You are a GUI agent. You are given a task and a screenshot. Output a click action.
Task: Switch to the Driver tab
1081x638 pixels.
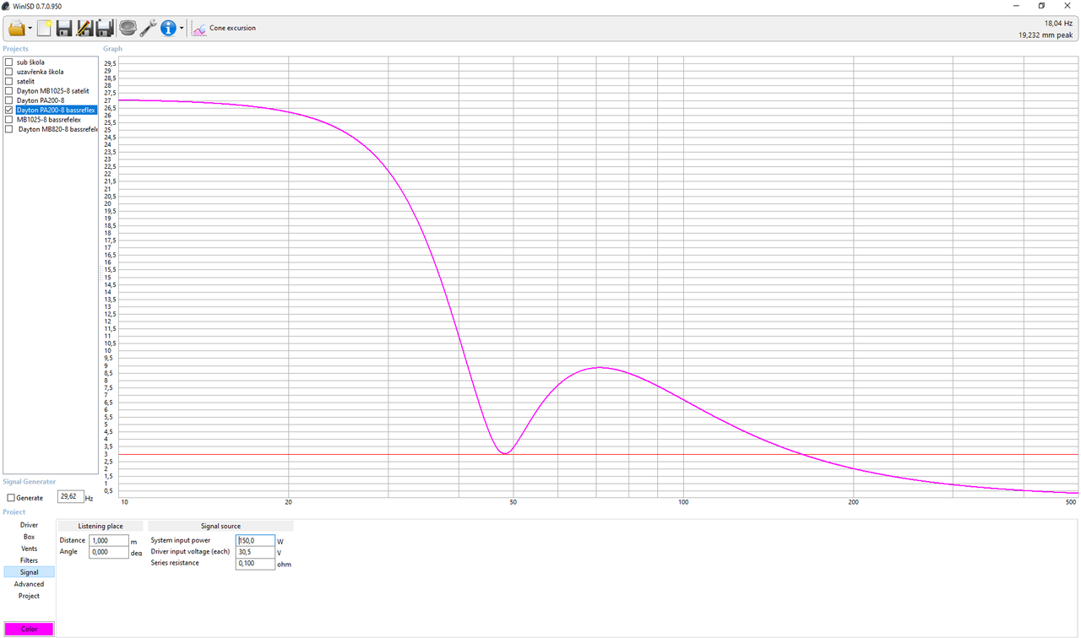click(29, 525)
